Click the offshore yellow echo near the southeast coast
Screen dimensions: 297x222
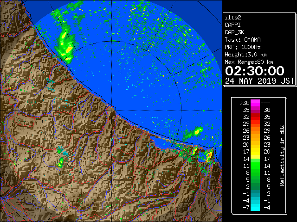[x=198, y=130]
